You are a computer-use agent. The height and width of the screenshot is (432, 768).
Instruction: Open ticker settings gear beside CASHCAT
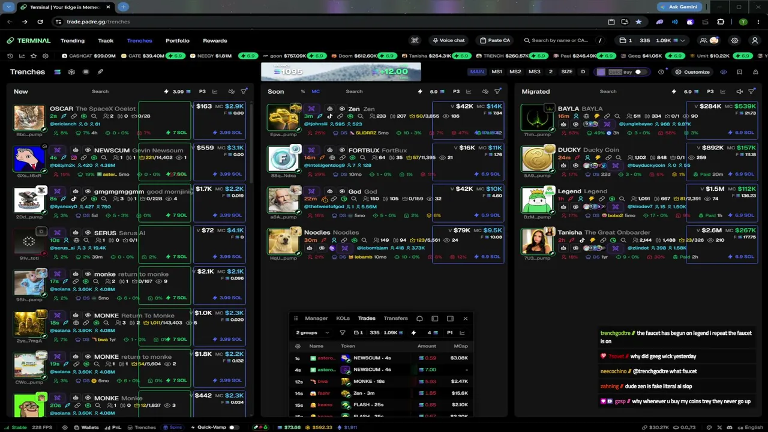pos(46,56)
